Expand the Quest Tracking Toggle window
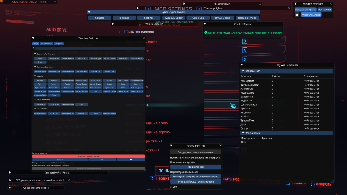The height and width of the screenshot is (195, 347). tap(10, 188)
